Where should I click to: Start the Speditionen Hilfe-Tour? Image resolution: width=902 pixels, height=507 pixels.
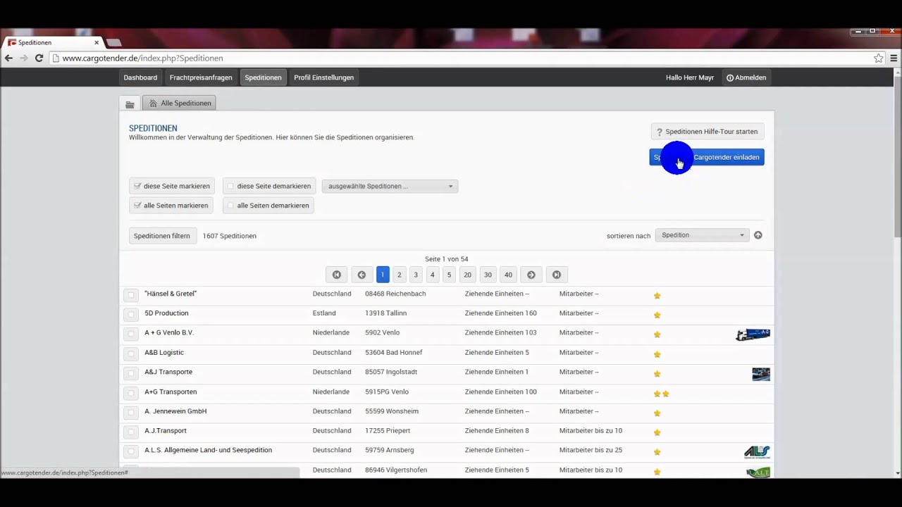point(708,132)
